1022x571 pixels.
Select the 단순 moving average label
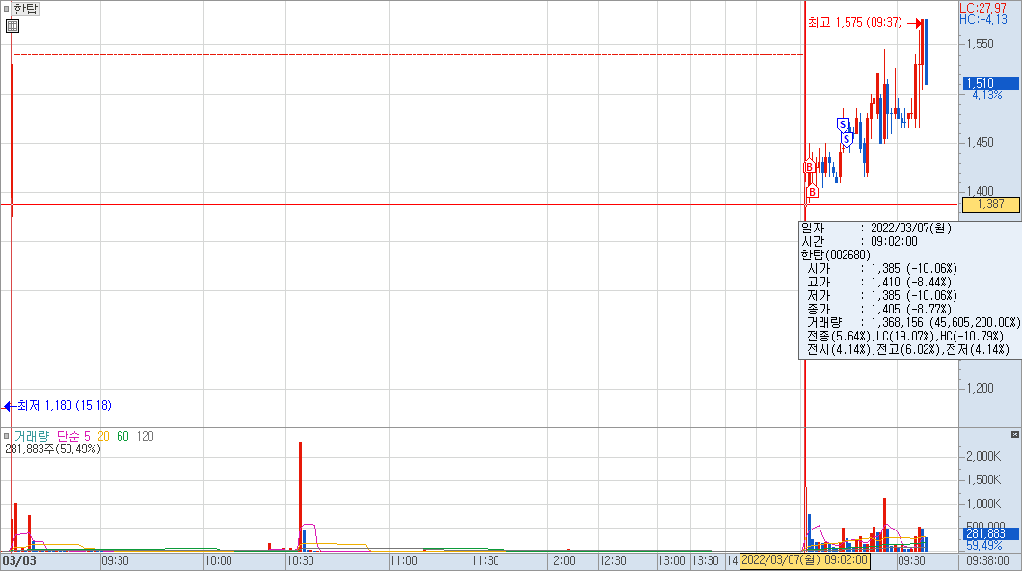tap(68, 436)
